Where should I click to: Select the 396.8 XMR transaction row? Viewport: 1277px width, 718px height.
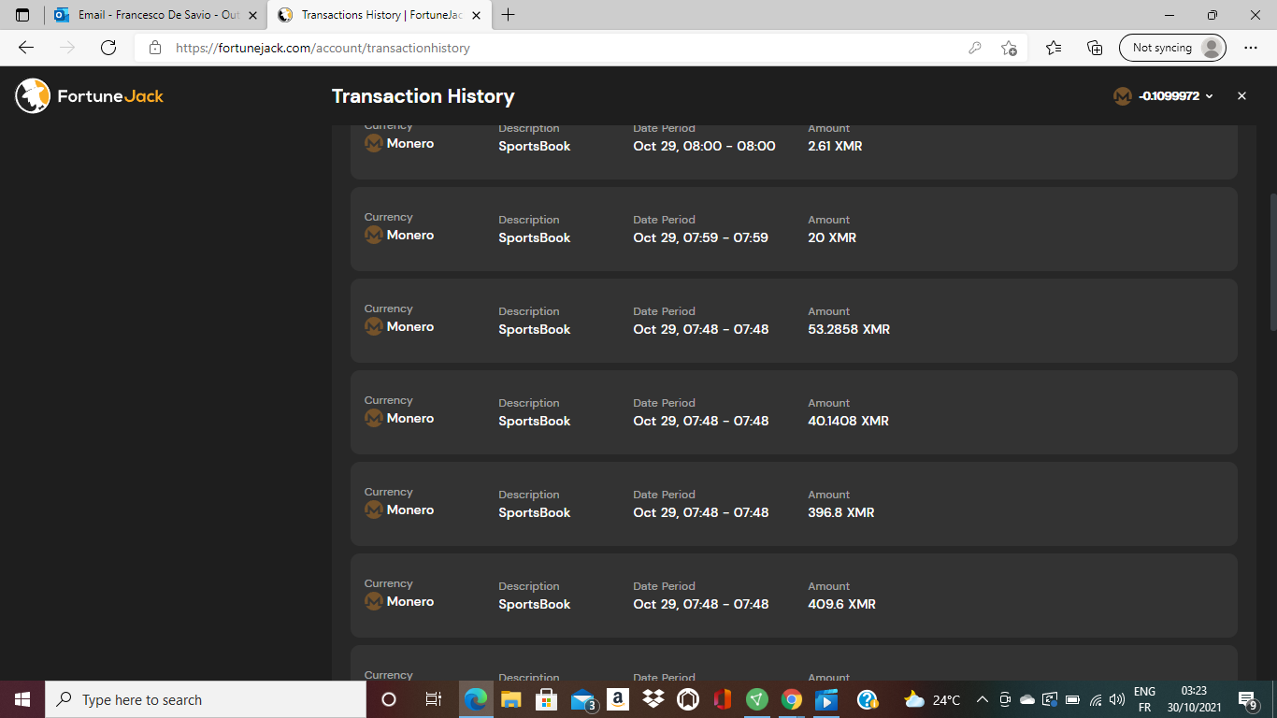click(793, 504)
